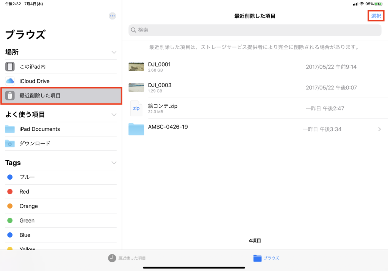
Task: Tap the Red tag color dot
Action: pos(10,191)
